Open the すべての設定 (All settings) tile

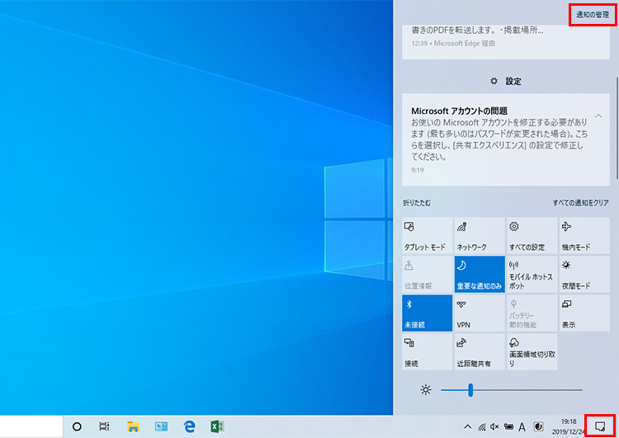[x=532, y=236]
